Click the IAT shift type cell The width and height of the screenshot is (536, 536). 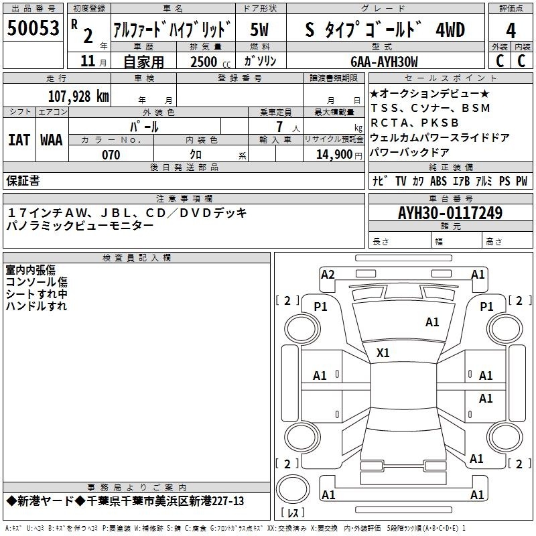pos(19,140)
